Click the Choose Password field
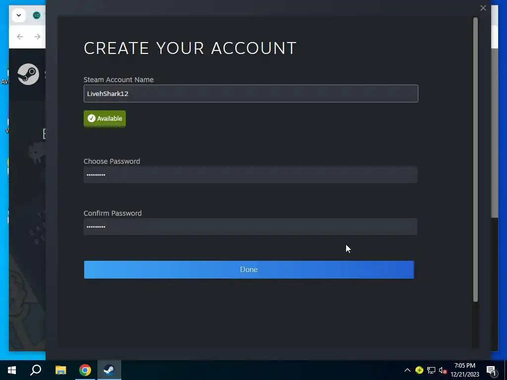 (250, 175)
